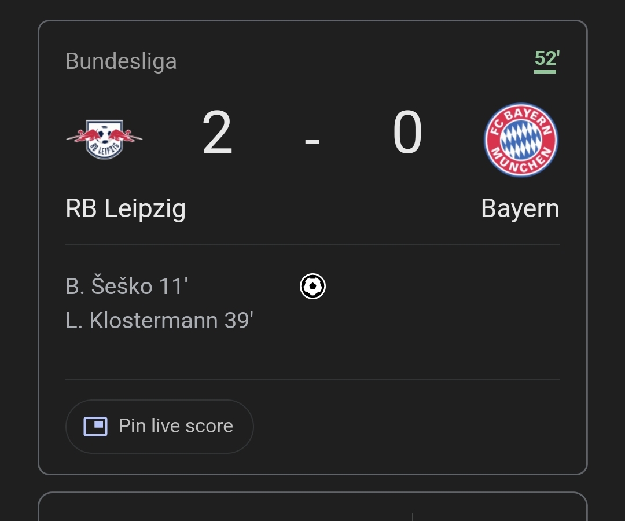The image size is (625, 521).
Task: Click the green live bar under 52'
Action: pyautogui.click(x=545, y=72)
